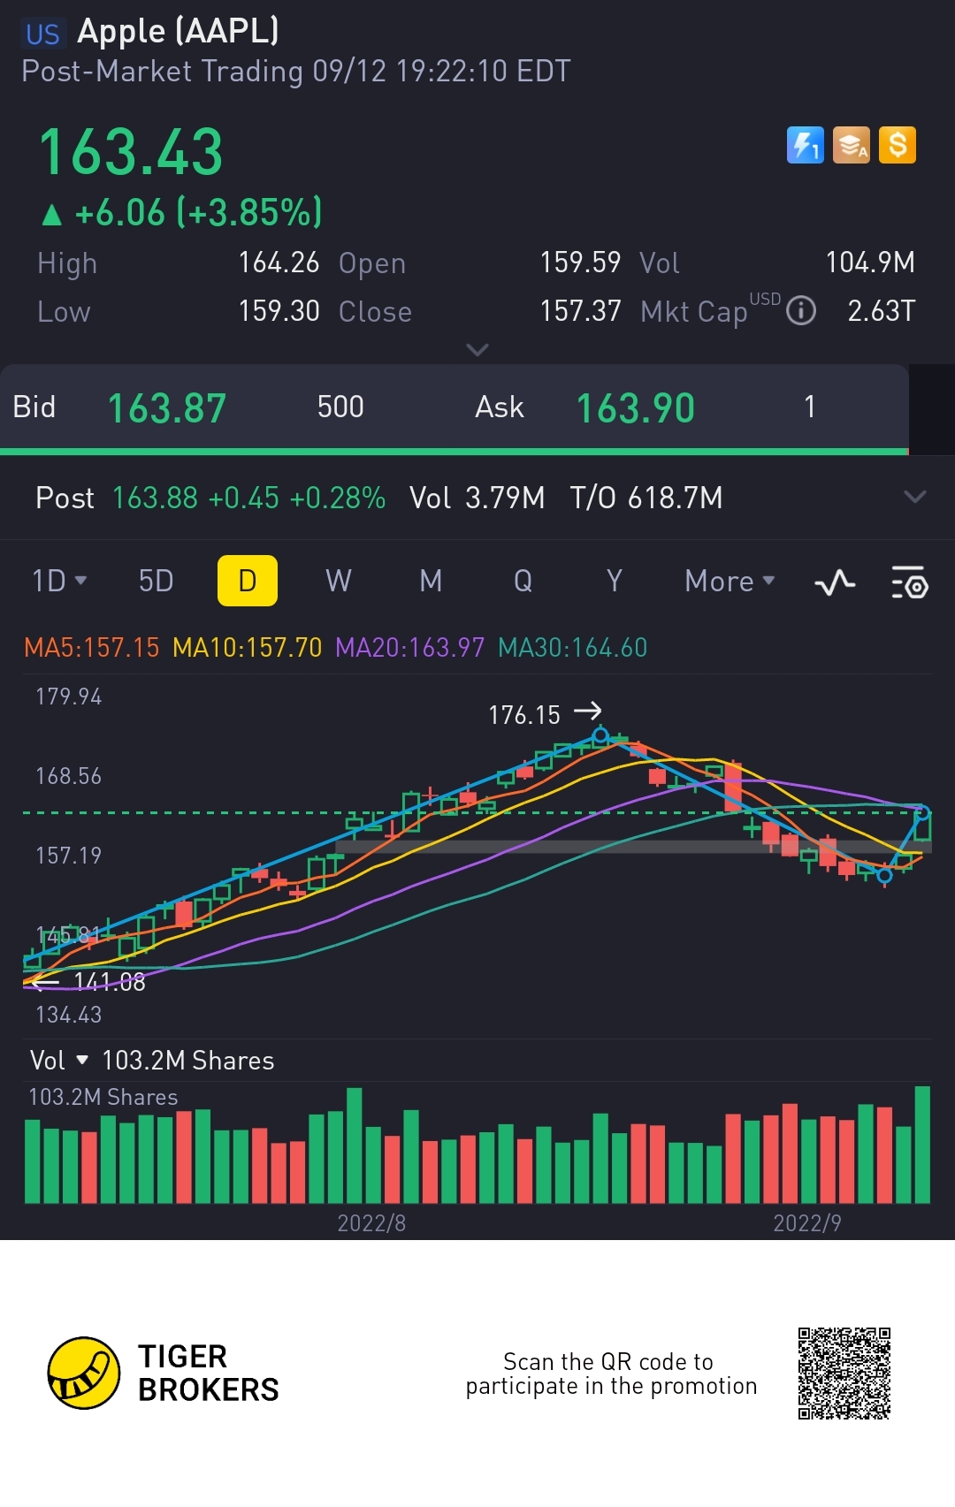Tap the Low value 159.30
Screen dimensions: 955x1507
[x=279, y=311]
